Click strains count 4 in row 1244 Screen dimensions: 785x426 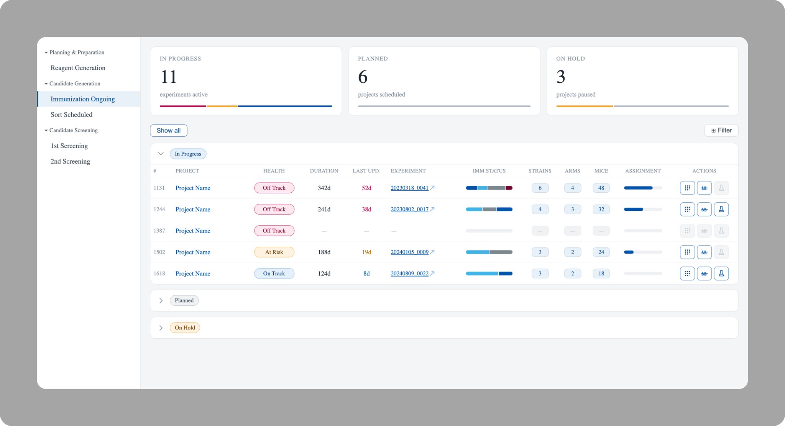(x=540, y=209)
